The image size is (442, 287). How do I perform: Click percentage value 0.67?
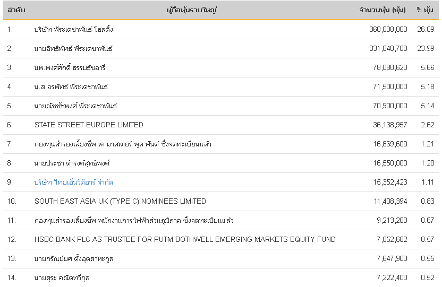(427, 220)
